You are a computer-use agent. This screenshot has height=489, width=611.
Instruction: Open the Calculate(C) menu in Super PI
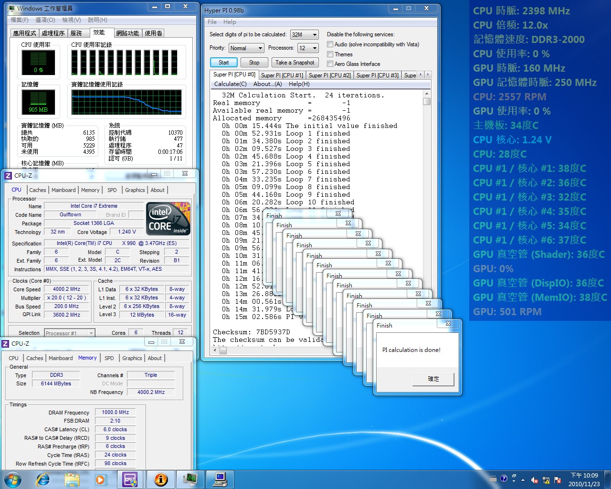click(231, 84)
